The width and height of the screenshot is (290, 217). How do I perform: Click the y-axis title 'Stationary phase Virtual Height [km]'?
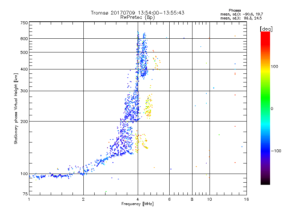[x=16, y=109]
